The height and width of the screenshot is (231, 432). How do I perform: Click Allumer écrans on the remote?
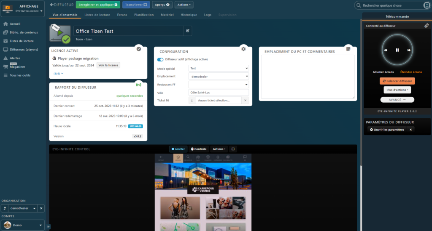tap(383, 72)
